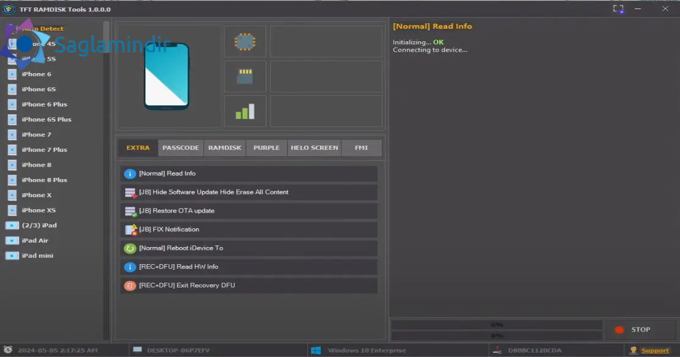This screenshot has width=680, height=357.
Task: Run [JB] Restore OTA update
Action: point(249,211)
